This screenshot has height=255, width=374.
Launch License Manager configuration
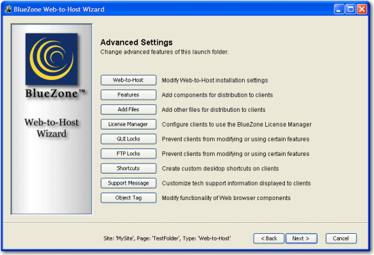click(129, 124)
